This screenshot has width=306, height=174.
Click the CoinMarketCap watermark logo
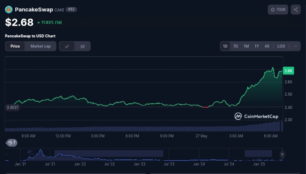coord(256,116)
